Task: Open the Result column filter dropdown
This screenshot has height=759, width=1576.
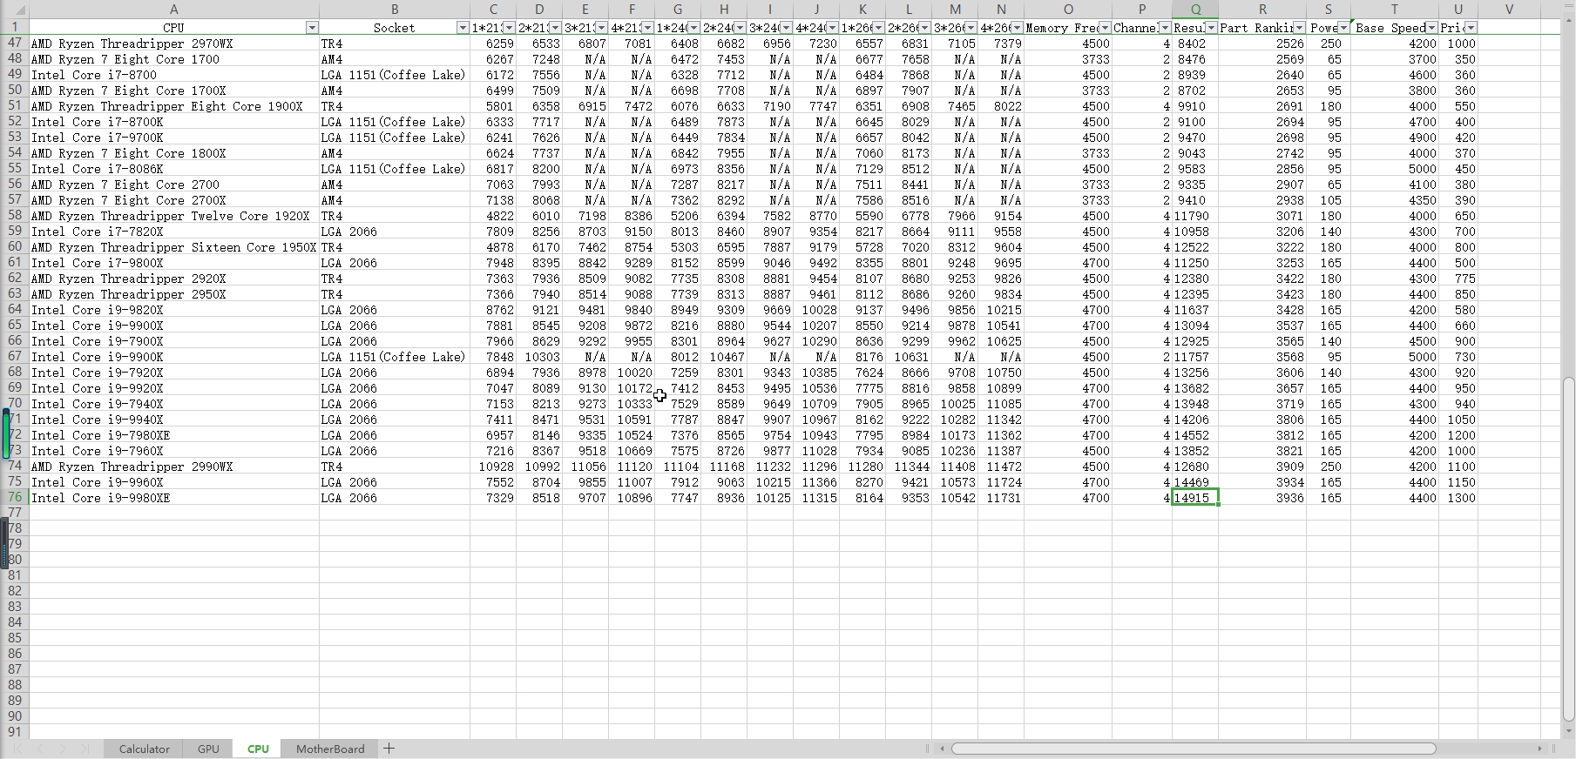Action: 1211,28
